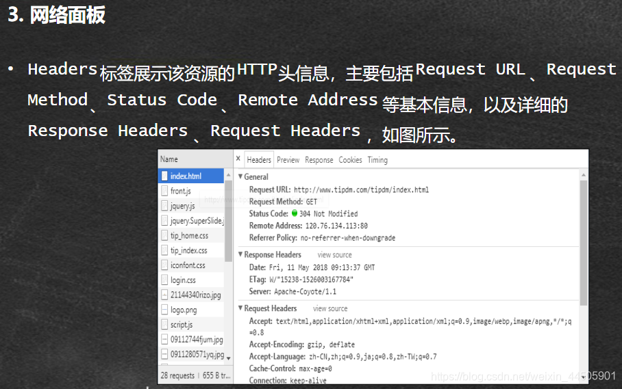Image resolution: width=622 pixels, height=389 pixels.
Task: Click the logo.png image icon
Action: (x=164, y=310)
